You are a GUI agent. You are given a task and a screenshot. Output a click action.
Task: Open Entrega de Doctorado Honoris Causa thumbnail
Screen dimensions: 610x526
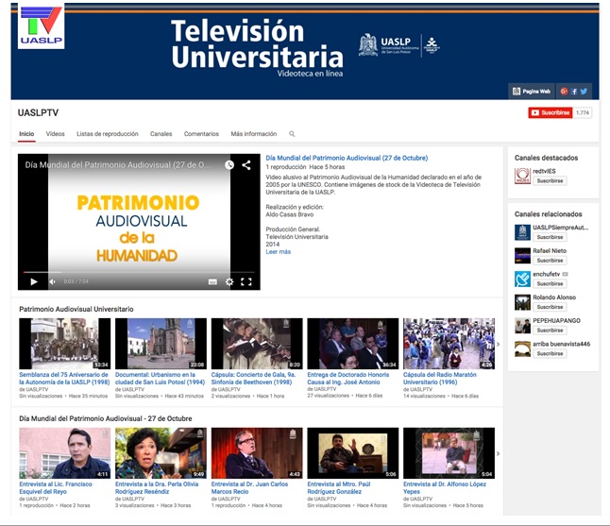[x=353, y=344]
